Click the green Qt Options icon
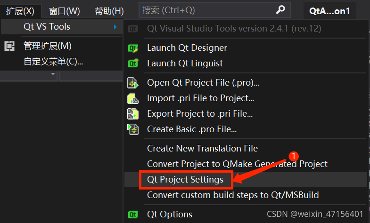Viewport: 370px width, 223px height. click(x=133, y=215)
